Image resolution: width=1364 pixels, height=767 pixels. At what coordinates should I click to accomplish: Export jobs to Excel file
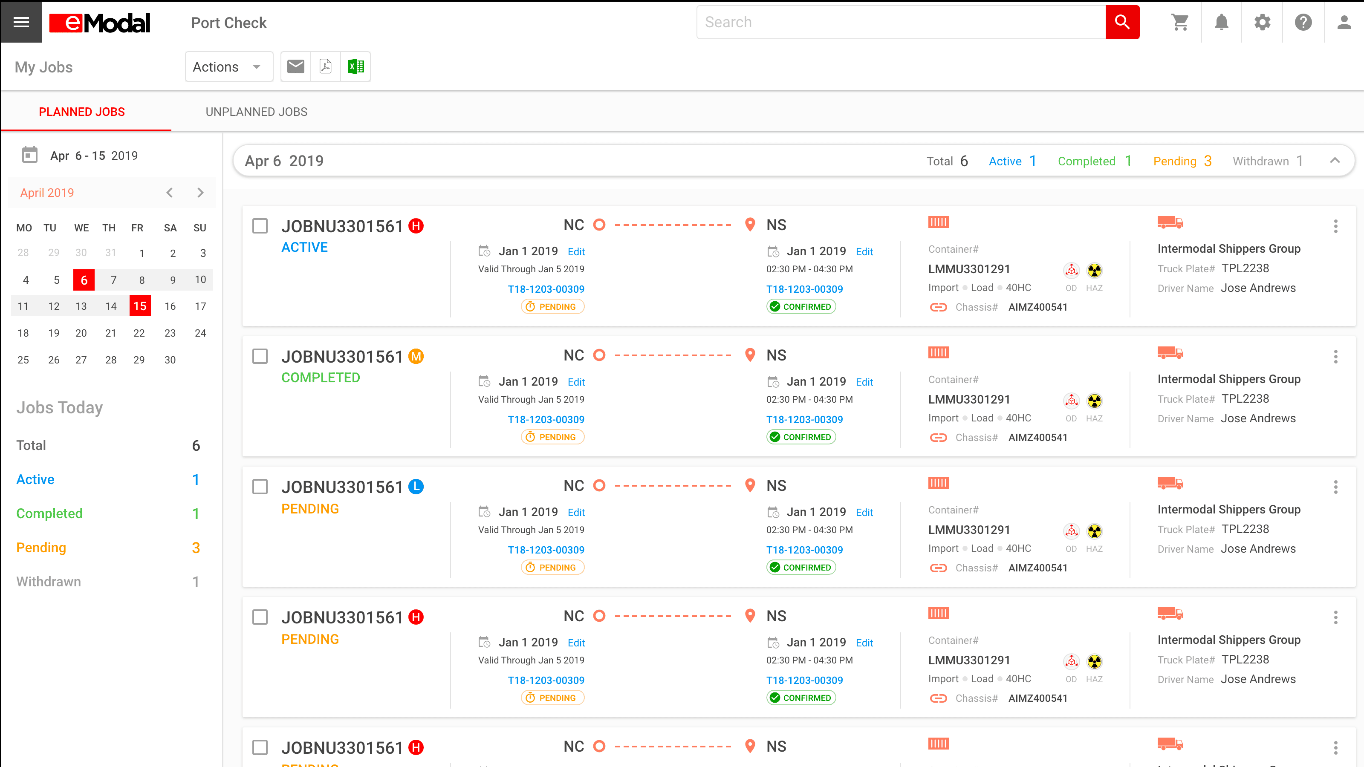click(355, 67)
